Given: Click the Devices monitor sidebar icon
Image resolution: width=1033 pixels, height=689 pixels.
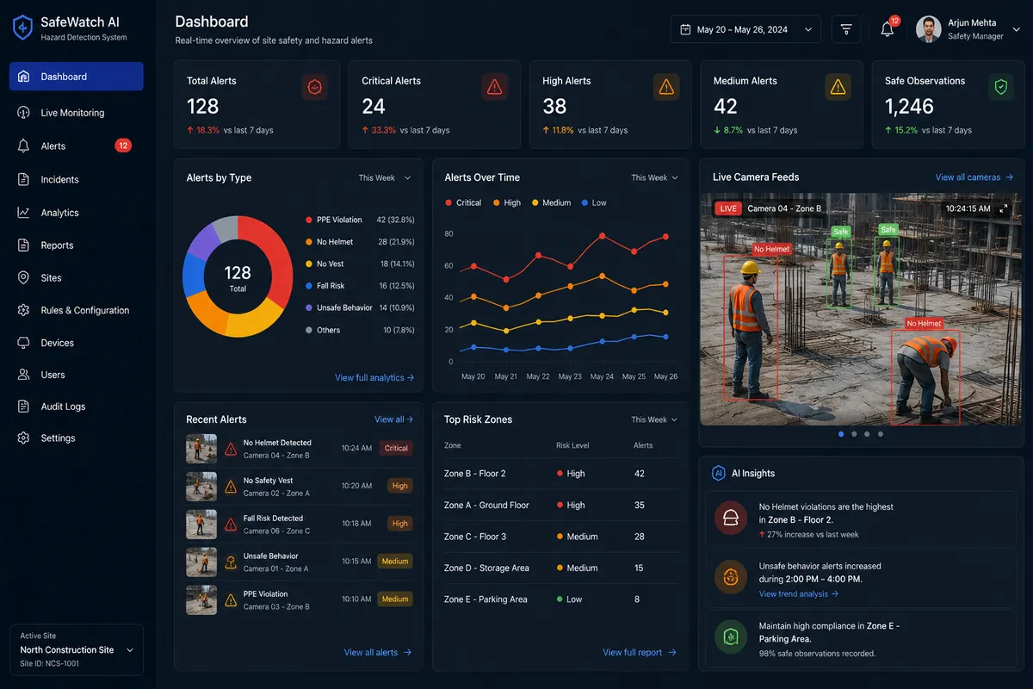Looking at the screenshot, I should (x=24, y=343).
